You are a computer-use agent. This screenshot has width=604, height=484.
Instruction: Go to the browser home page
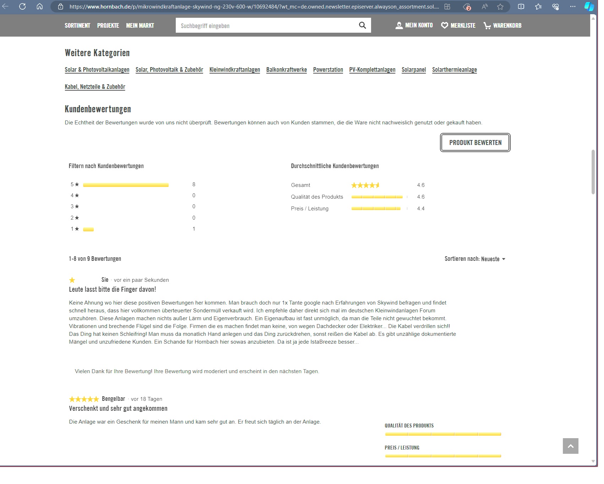coord(40,6)
